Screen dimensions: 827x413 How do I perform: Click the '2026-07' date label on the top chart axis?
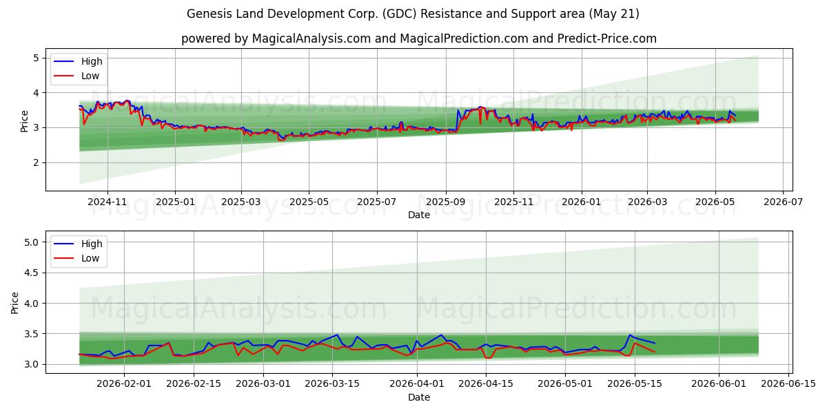pos(782,202)
